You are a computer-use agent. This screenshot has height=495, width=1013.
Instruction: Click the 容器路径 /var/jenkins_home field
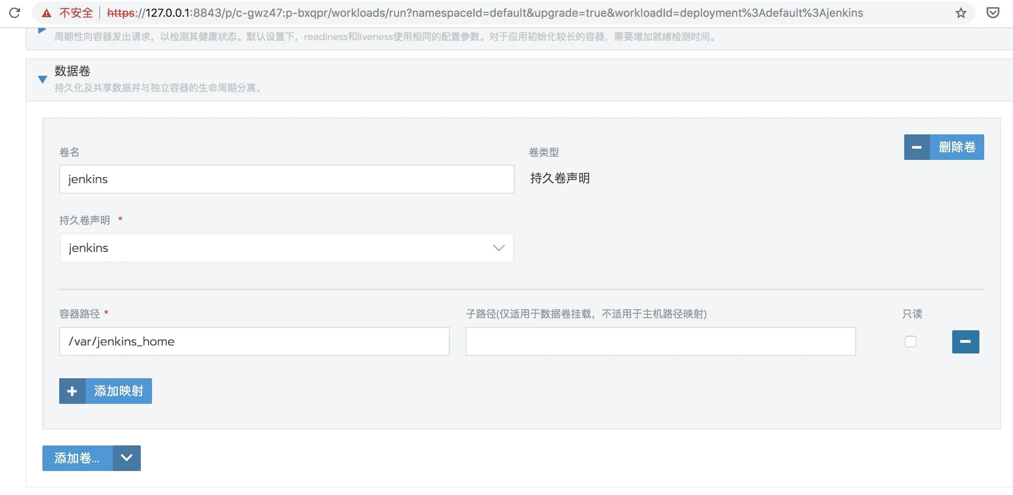tap(254, 341)
